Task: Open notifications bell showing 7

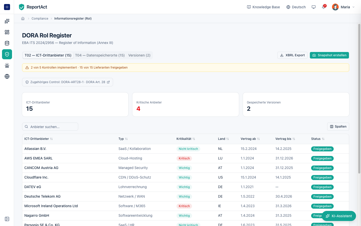Action: pos(324,7)
